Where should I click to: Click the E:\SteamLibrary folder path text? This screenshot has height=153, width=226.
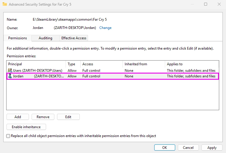point(70,19)
